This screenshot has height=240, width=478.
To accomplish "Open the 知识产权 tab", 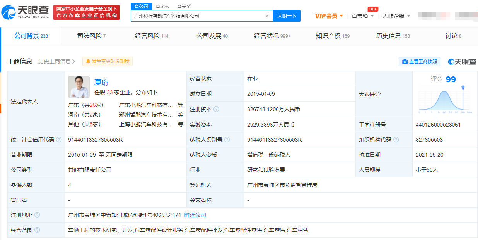I will tap(332, 36).
